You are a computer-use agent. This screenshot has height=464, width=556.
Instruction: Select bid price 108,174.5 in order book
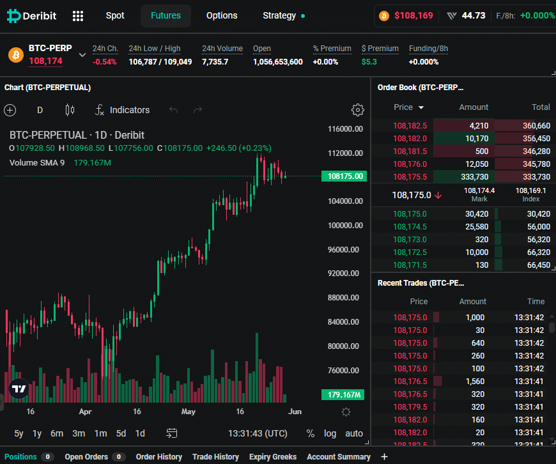[410, 227]
